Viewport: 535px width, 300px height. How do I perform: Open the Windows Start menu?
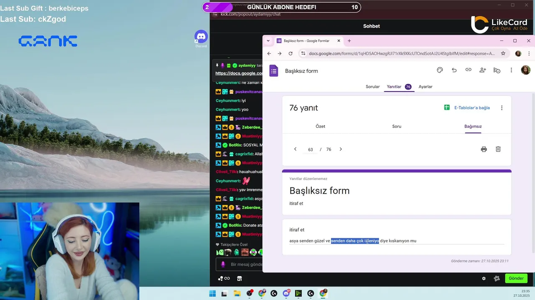(212, 293)
